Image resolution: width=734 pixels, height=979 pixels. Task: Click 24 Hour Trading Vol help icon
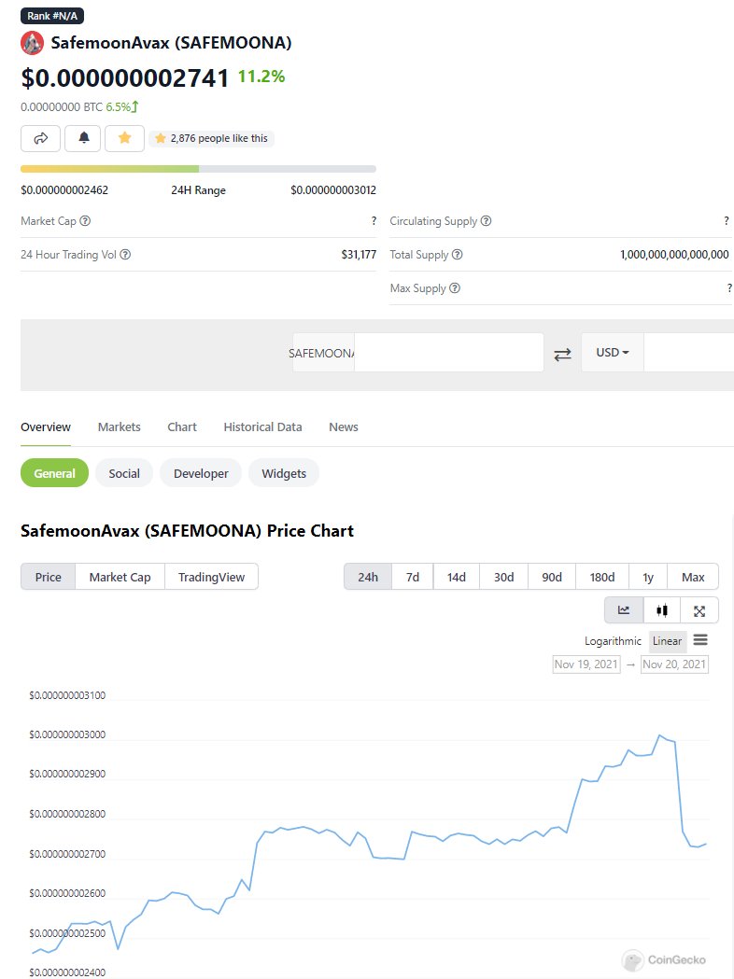(x=125, y=255)
